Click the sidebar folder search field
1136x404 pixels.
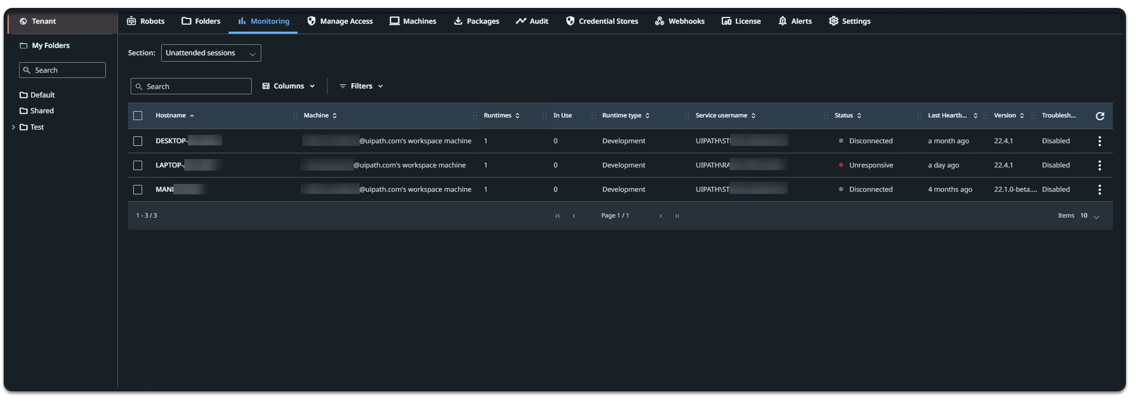coord(62,71)
